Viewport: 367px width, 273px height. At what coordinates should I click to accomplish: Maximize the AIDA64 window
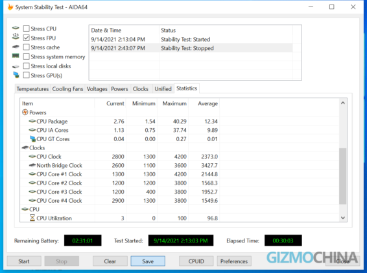(x=331, y=7)
